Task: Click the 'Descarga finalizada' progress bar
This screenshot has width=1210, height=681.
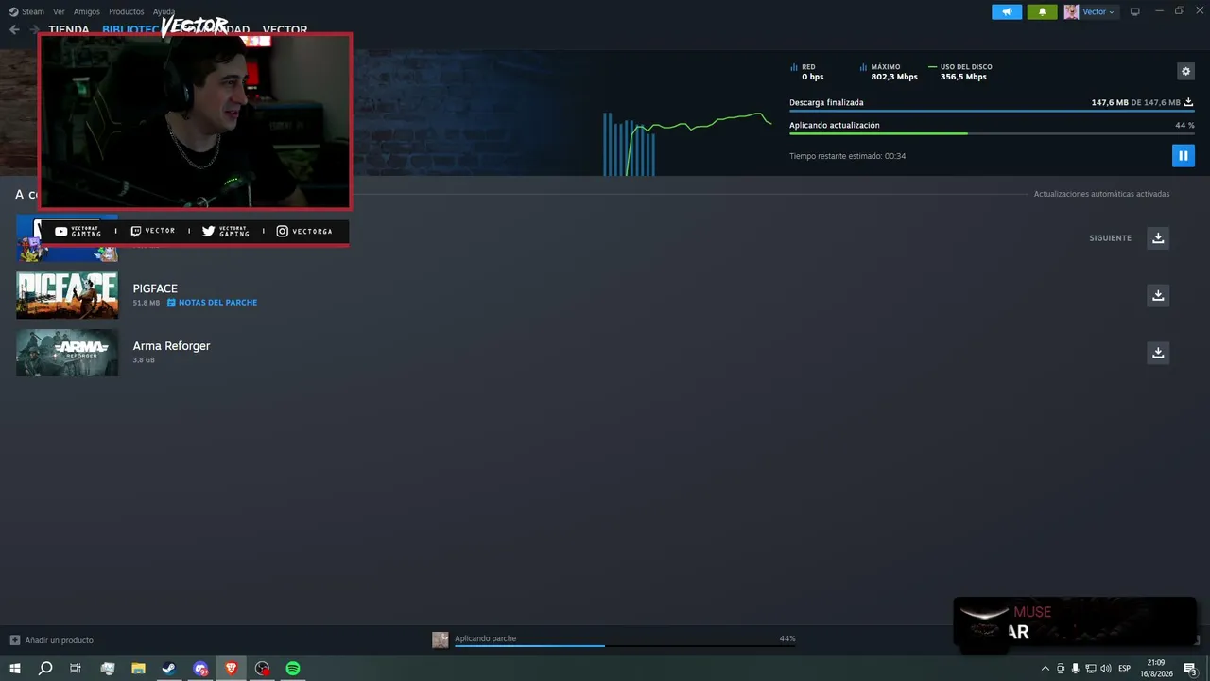Action: click(992, 111)
